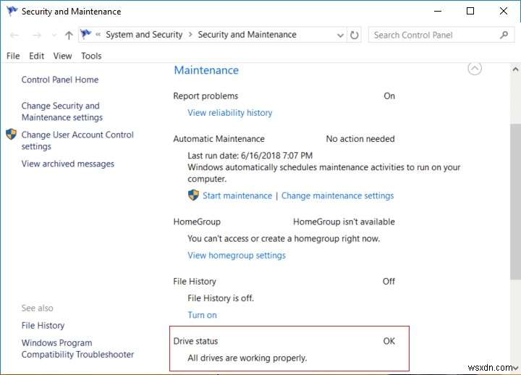The image size is (521, 375).
Task: Open the Tools menu
Action: point(91,56)
